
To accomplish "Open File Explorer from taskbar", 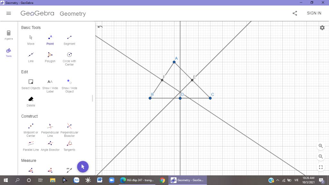I will (x=52, y=180).
